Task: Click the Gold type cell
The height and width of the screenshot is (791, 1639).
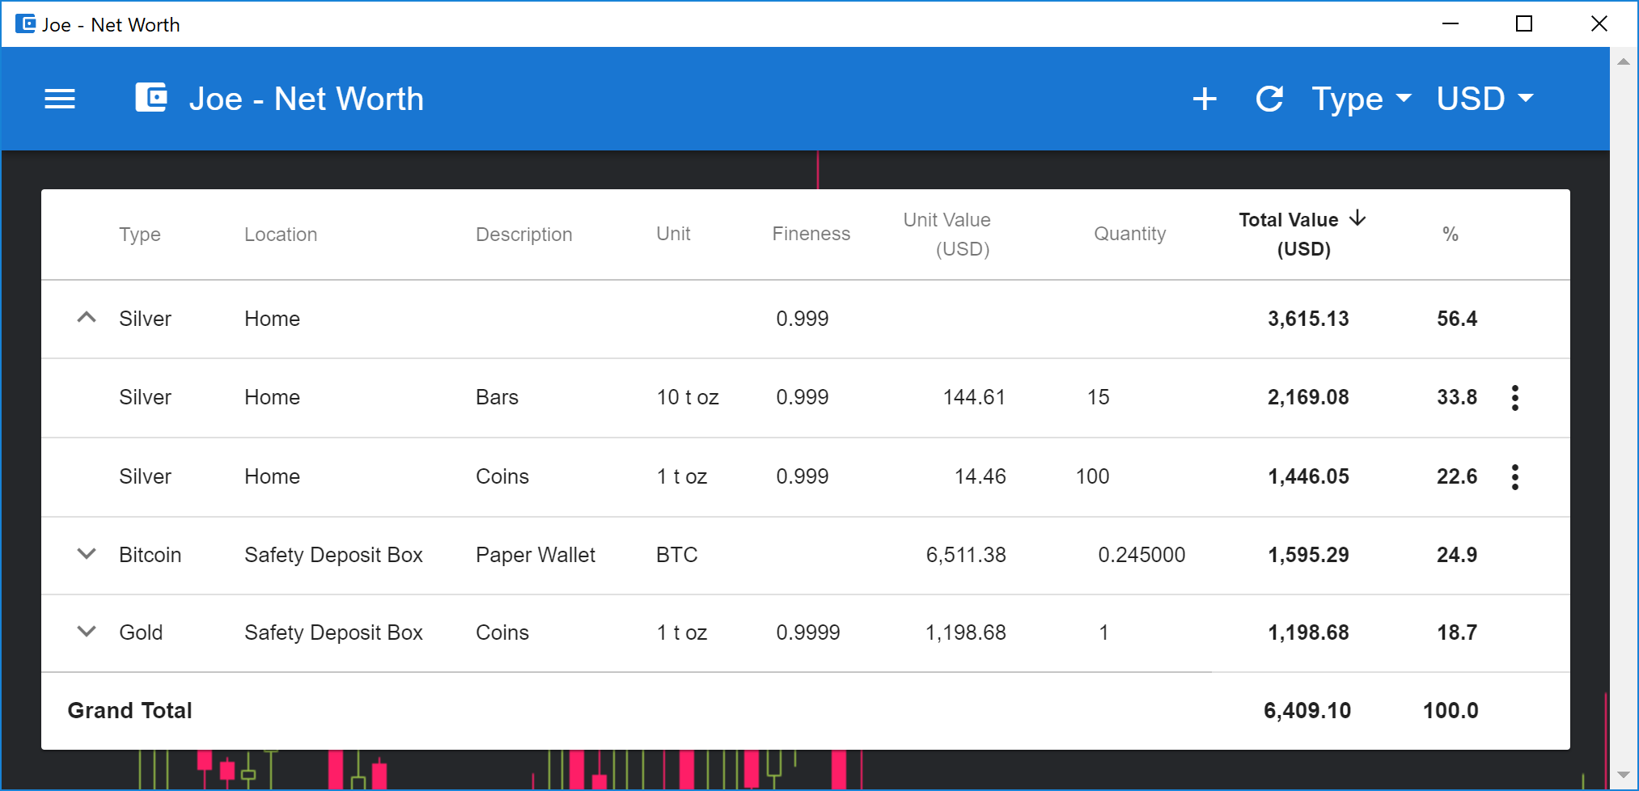Action: [x=141, y=632]
